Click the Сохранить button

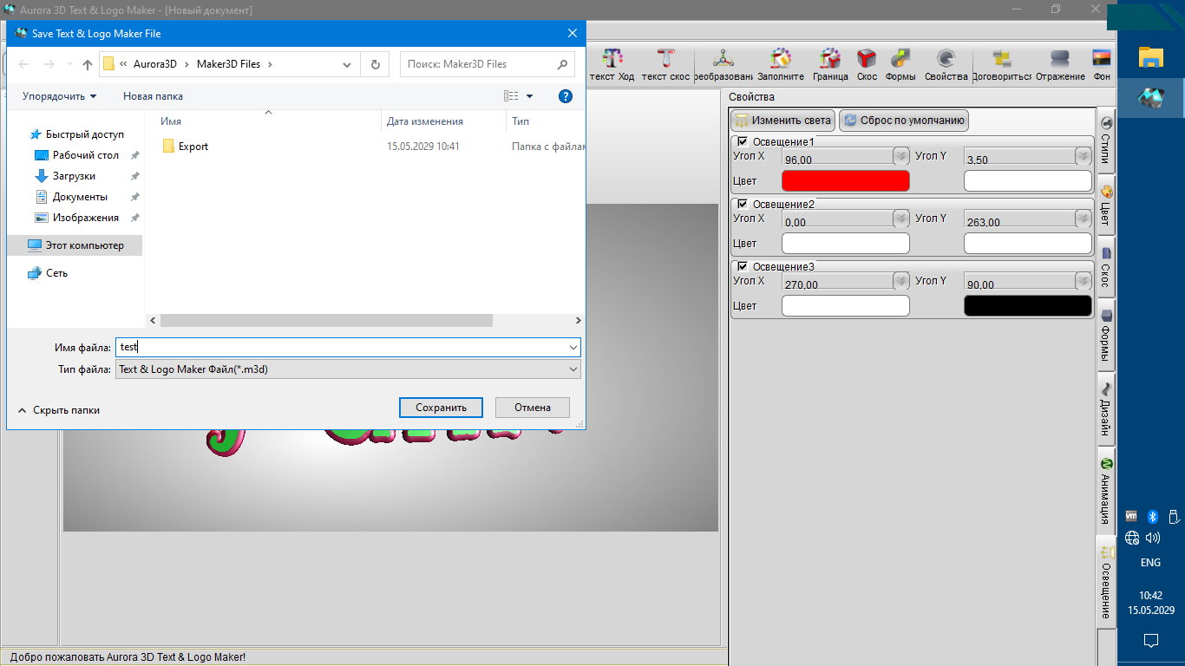point(441,408)
